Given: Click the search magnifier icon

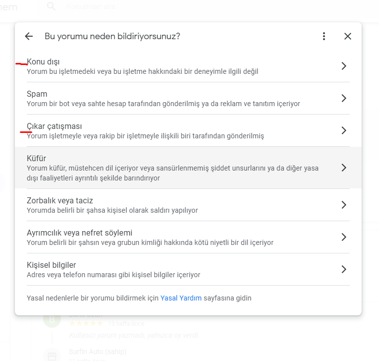Looking at the screenshot, I should click(x=51, y=6).
